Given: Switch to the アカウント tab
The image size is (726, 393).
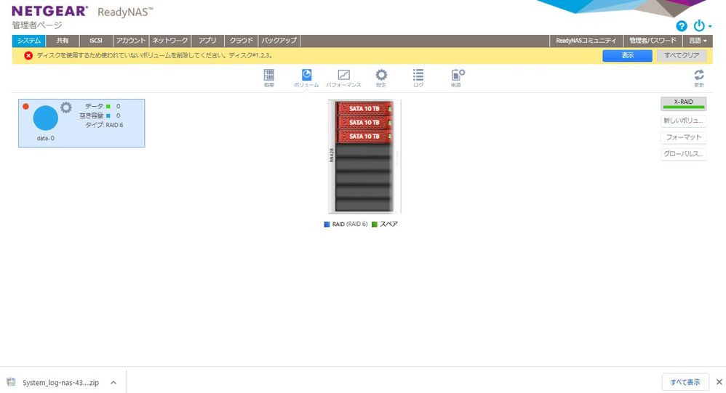Looking at the screenshot, I should click(x=131, y=41).
